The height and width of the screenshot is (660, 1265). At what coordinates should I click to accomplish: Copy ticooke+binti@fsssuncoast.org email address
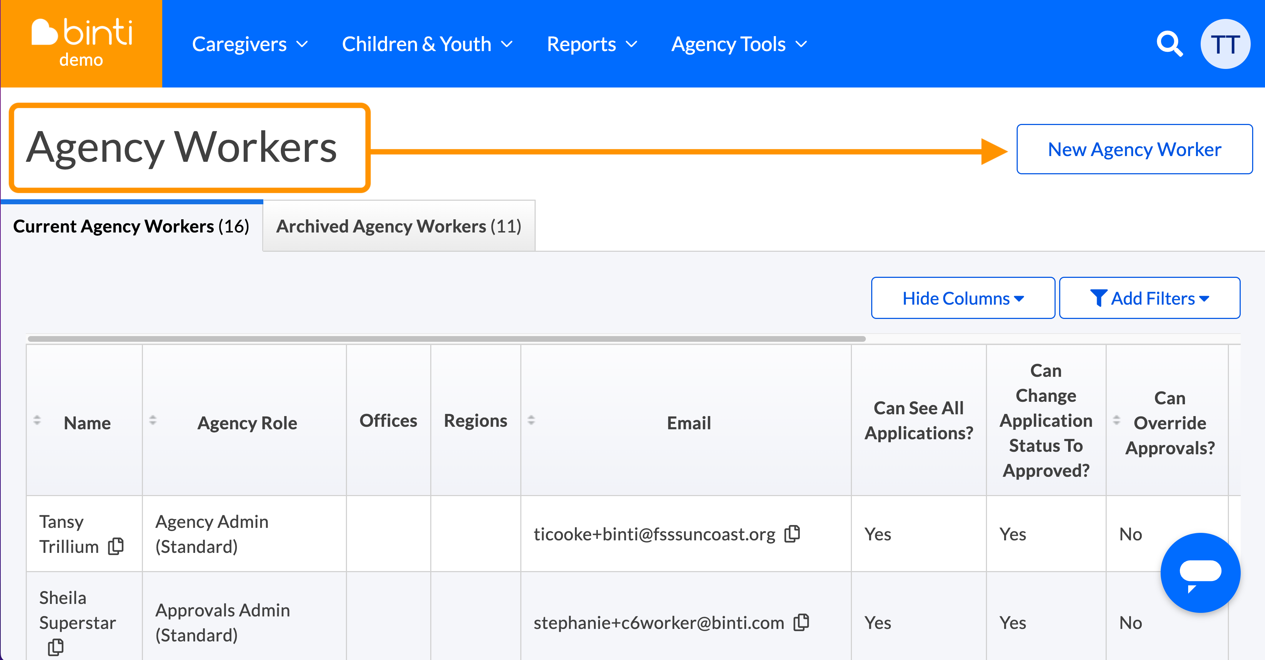coord(792,534)
